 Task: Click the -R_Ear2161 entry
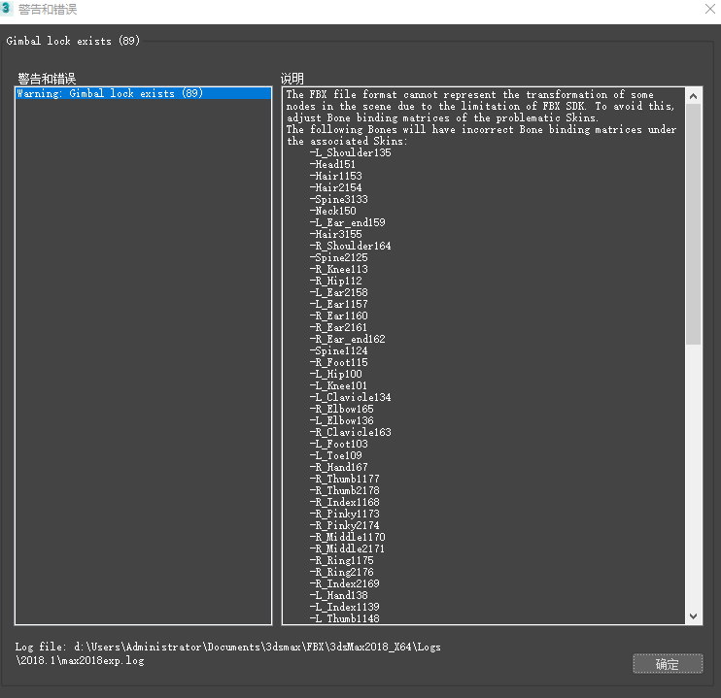tap(339, 327)
